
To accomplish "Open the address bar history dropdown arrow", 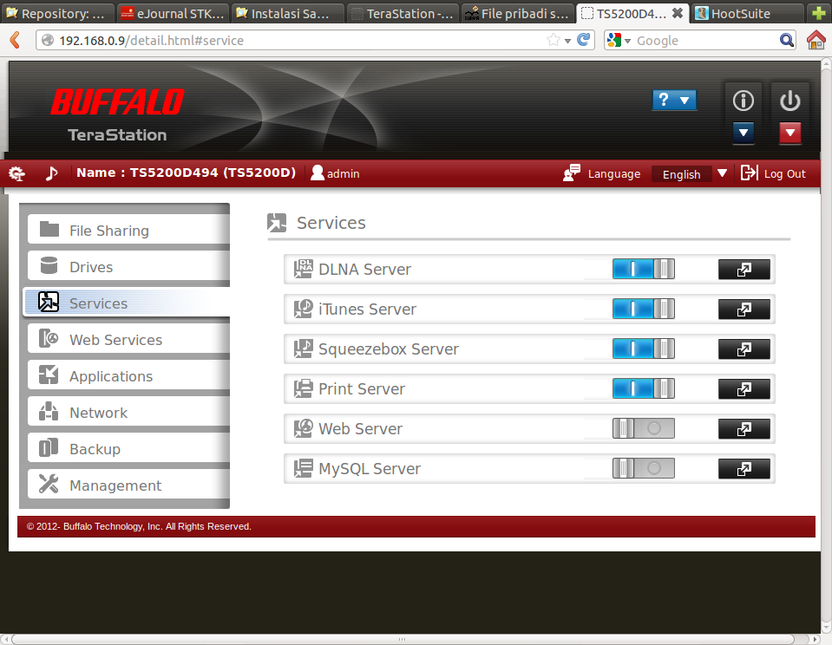I will [x=567, y=40].
